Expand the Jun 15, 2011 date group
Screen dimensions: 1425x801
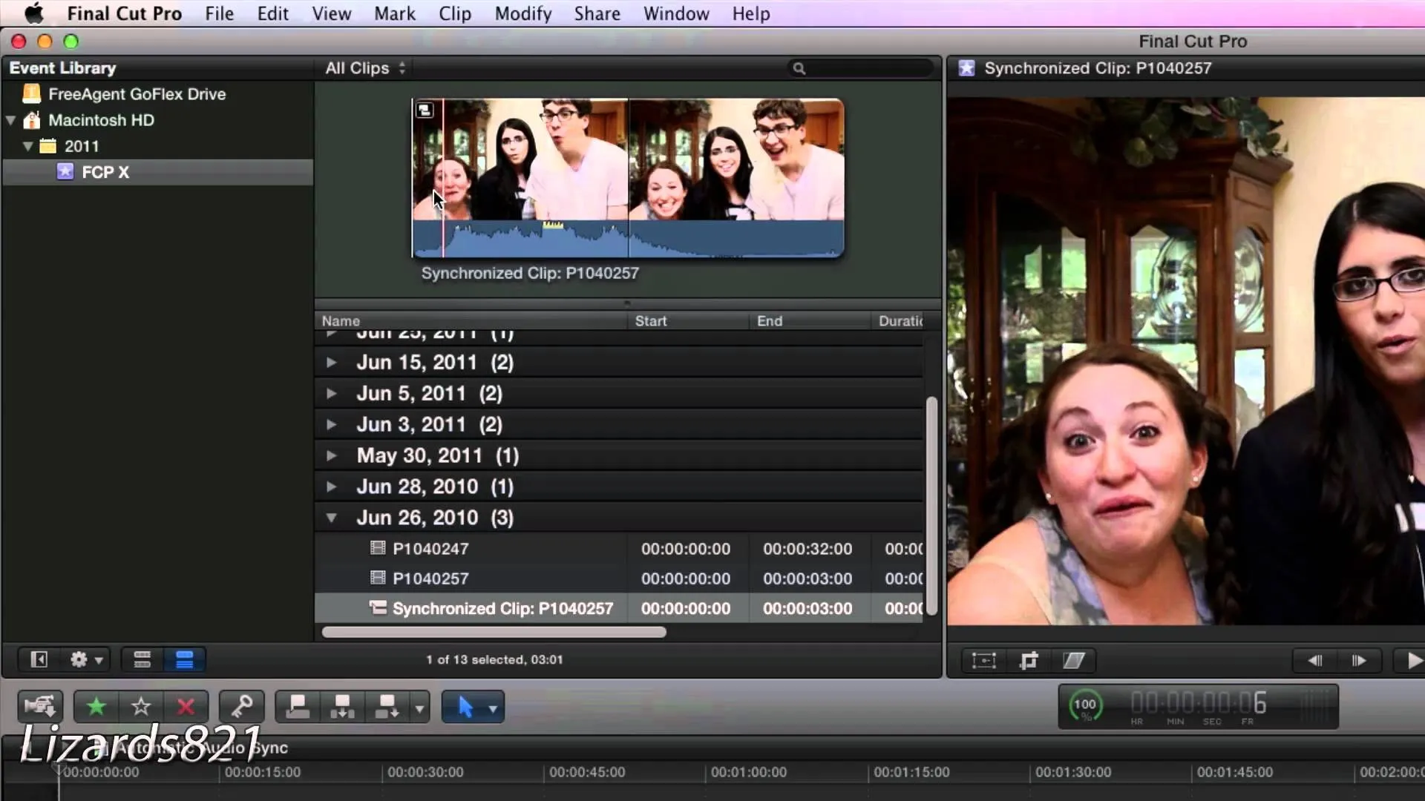[x=331, y=362]
